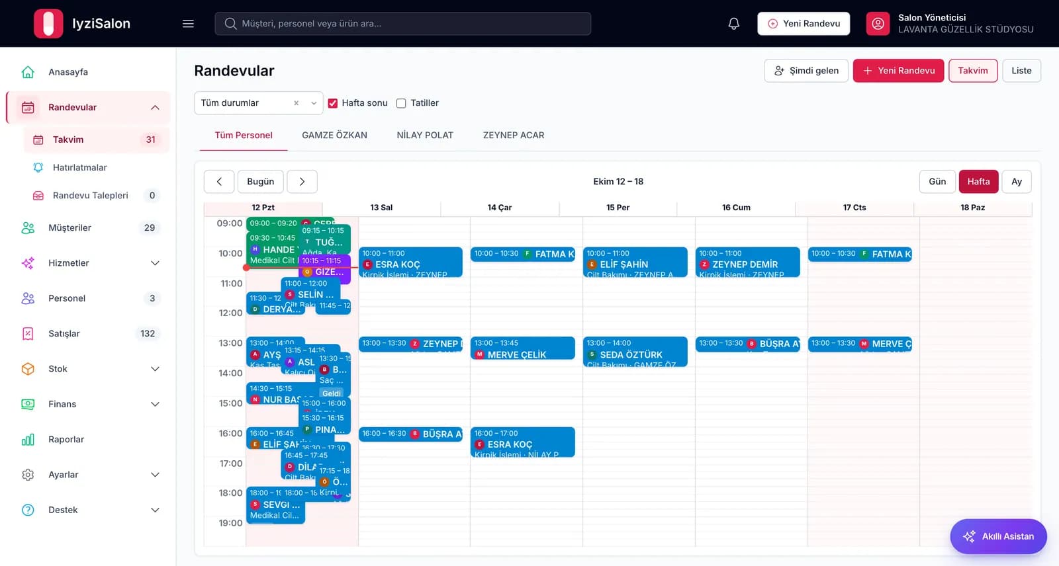Select the NİLAY POLAT staff tab
The image size is (1059, 566).
tap(425, 136)
